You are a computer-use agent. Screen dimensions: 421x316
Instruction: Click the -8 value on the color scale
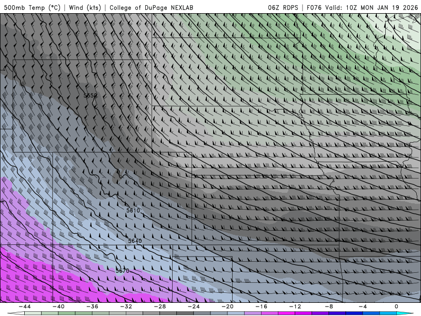tap(329, 307)
